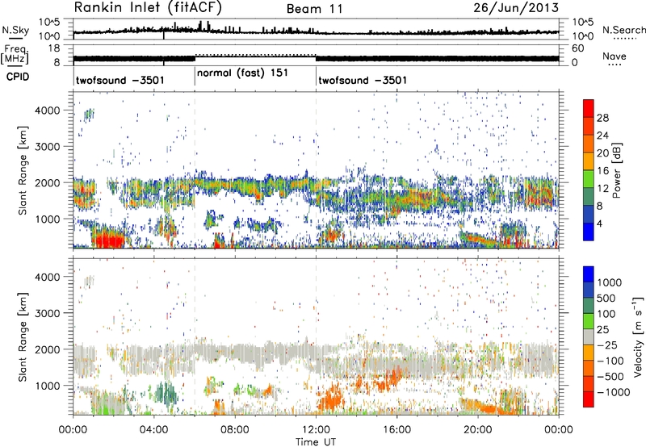Click the red top segment of power colorbar
The width and height of the screenshot is (646, 447).
coord(589,108)
